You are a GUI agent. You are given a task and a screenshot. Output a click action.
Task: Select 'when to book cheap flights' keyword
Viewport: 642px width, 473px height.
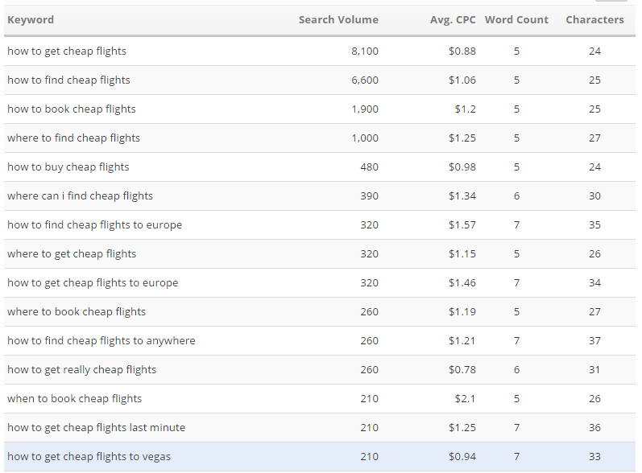(x=74, y=399)
